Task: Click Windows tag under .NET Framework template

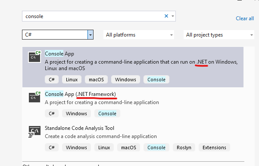Action: click(76, 114)
